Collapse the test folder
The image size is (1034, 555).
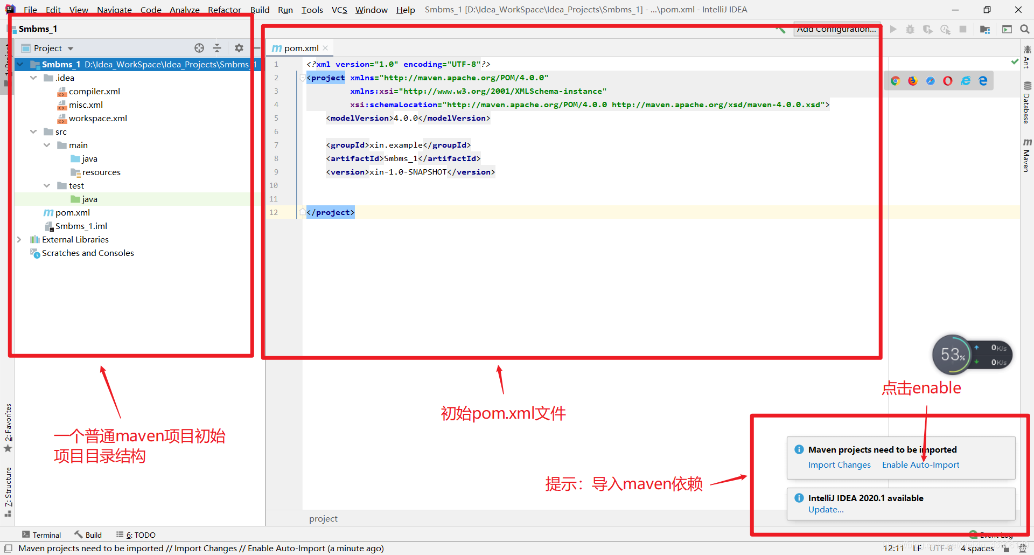coord(47,185)
